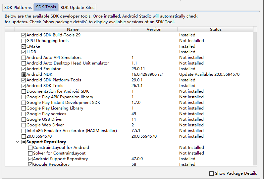The width and height of the screenshot is (264, 179).
Task: Check Google USB Driver checkbox
Action: click(24, 119)
